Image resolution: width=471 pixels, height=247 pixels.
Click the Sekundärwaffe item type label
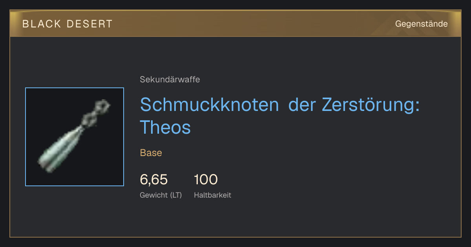click(x=170, y=80)
